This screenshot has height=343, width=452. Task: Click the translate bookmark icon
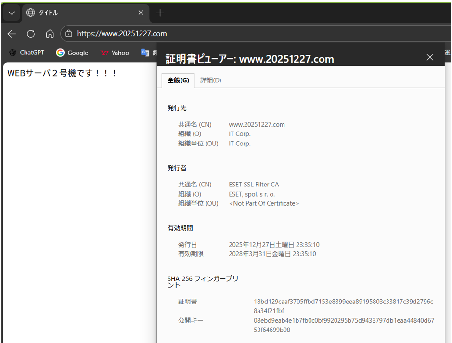click(x=144, y=53)
